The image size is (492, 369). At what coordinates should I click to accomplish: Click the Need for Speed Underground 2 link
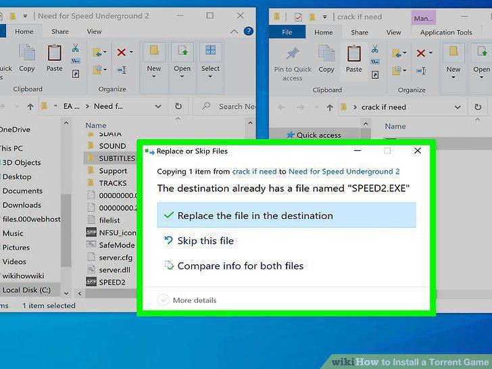click(344, 172)
